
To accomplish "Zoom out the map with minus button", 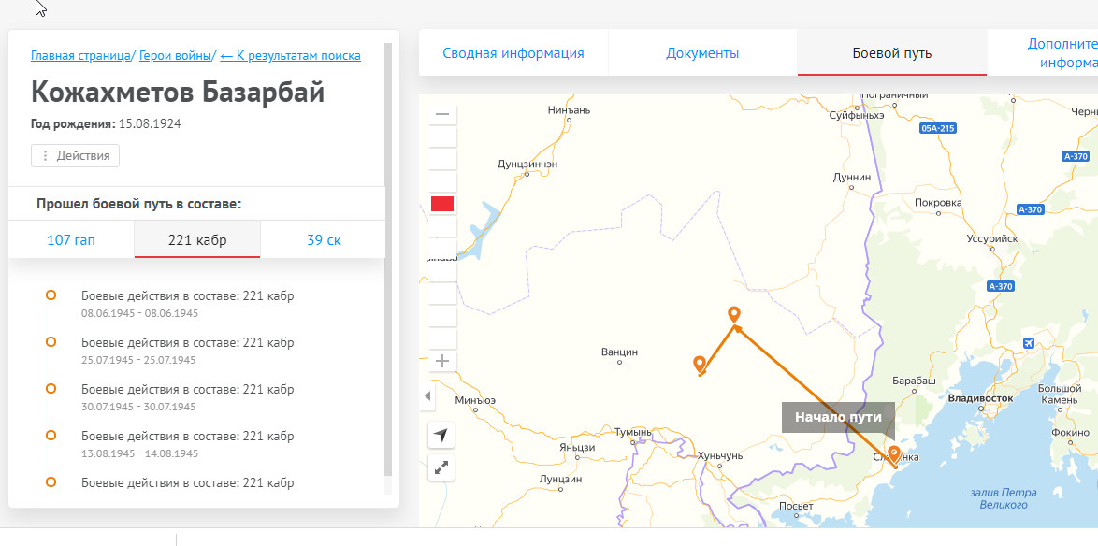I will pos(442,114).
